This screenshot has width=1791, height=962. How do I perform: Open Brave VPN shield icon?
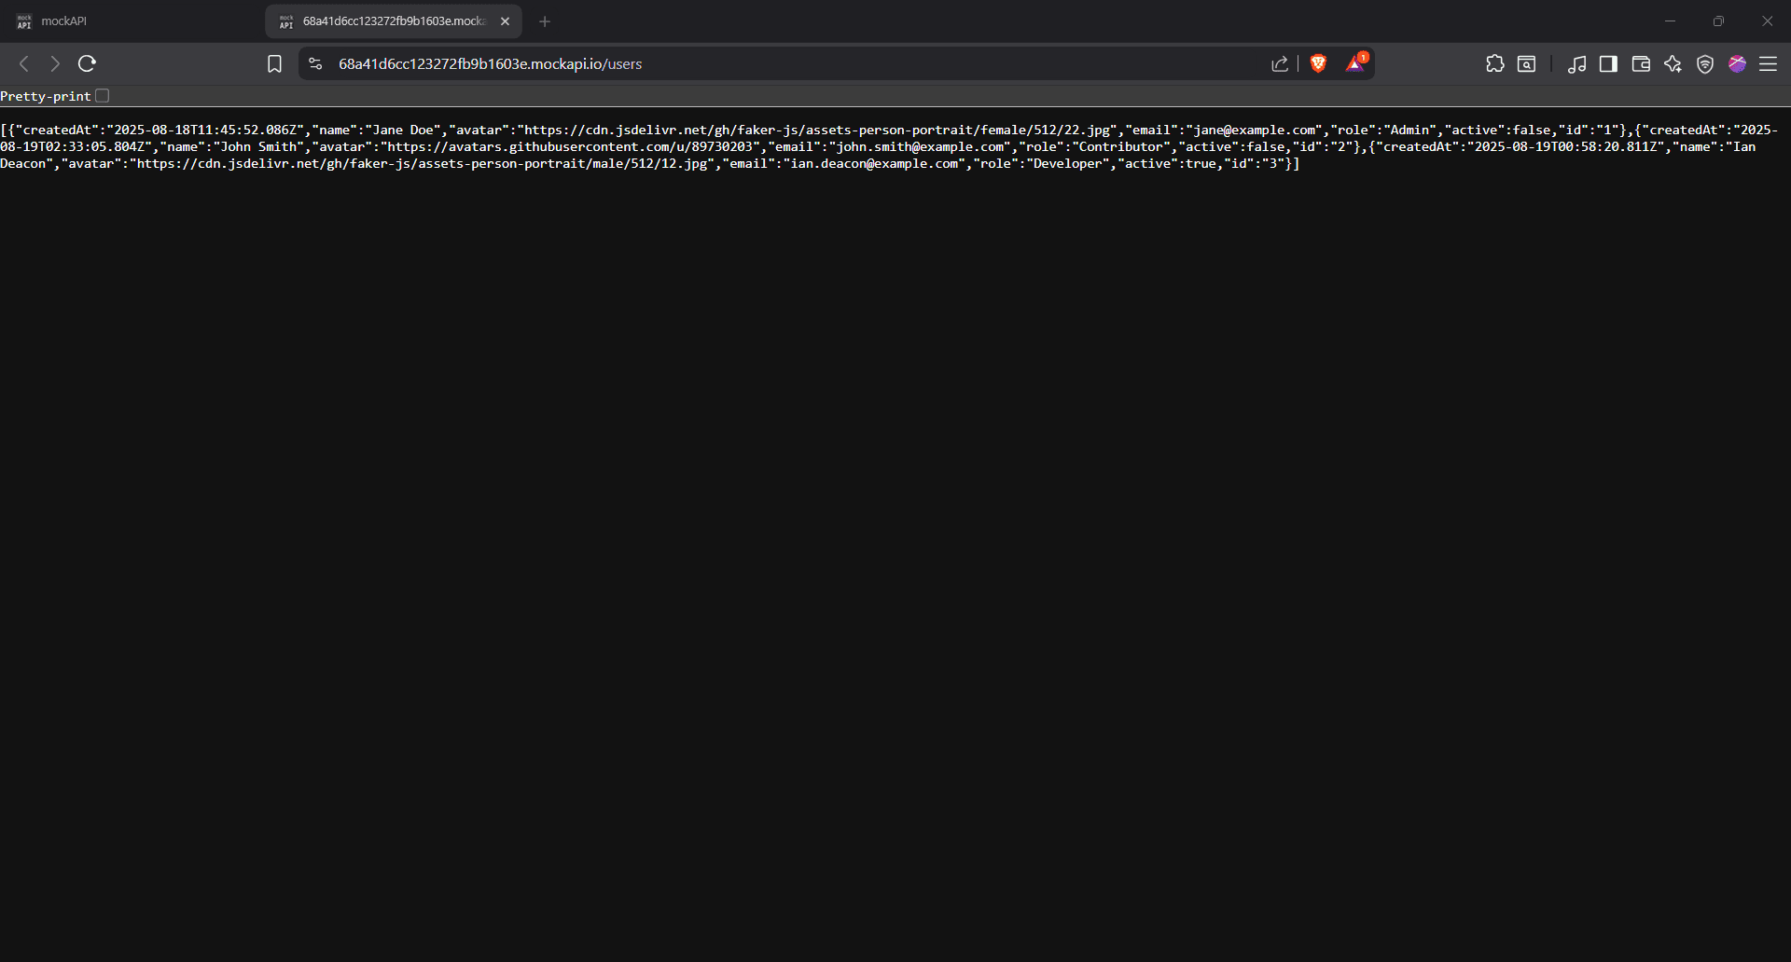coord(1705,63)
